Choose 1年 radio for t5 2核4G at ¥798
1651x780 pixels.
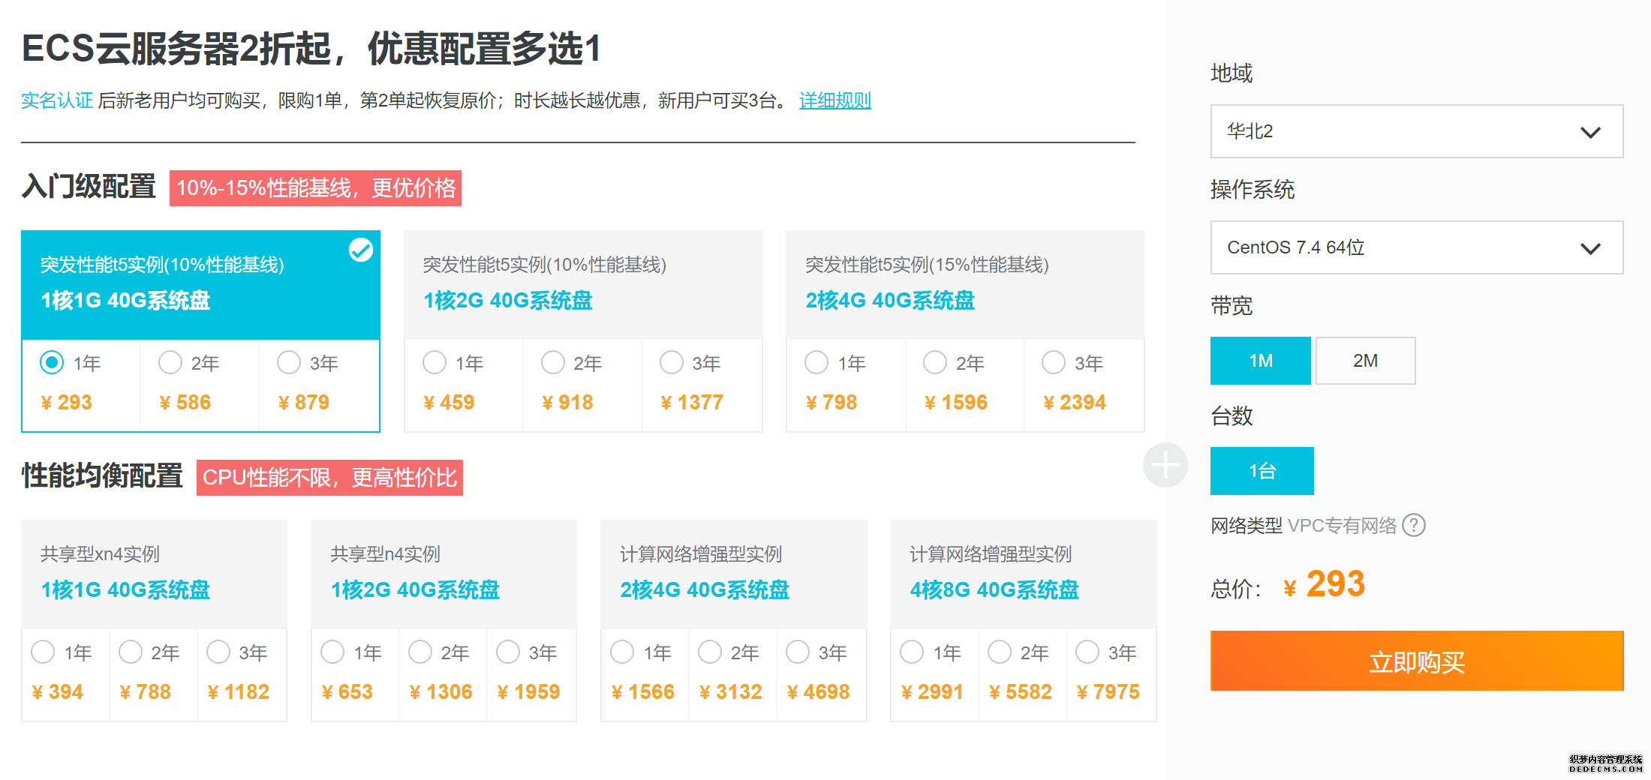tap(816, 363)
